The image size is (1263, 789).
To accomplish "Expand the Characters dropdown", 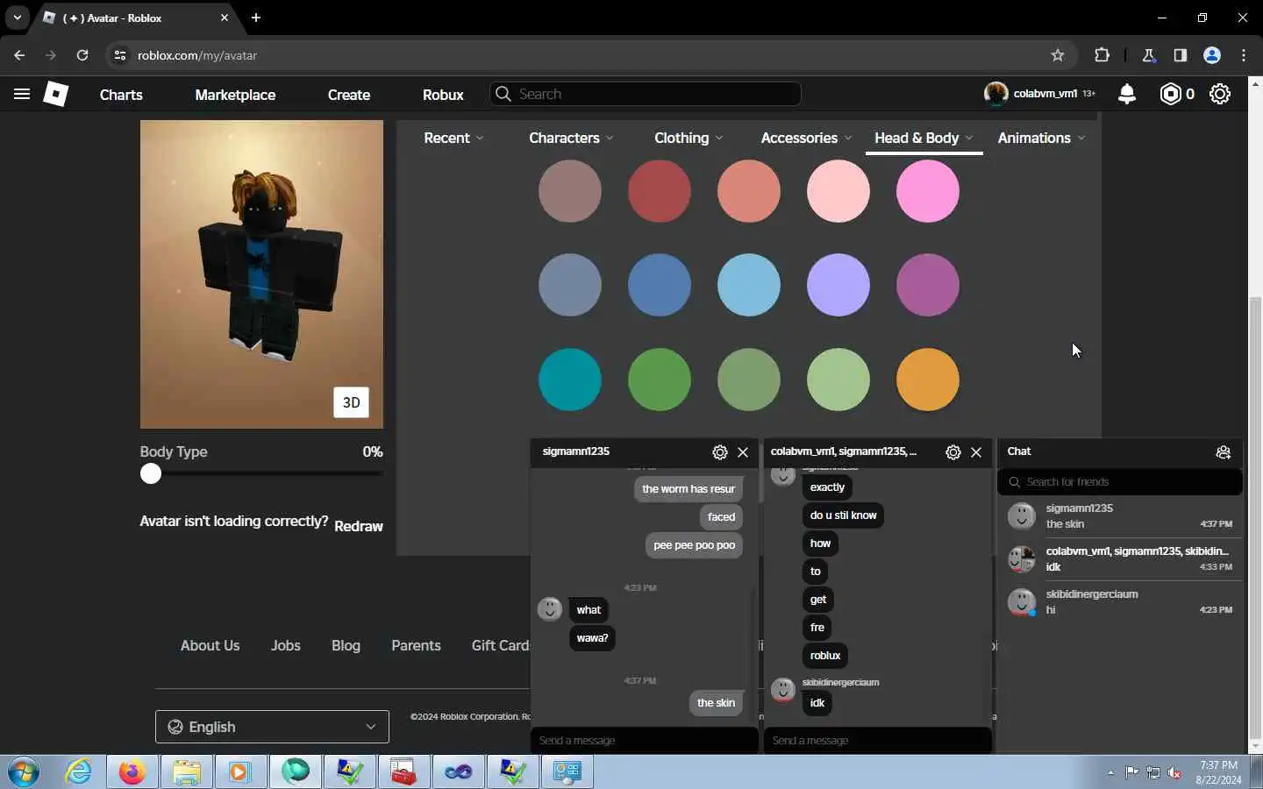I will tap(571, 138).
